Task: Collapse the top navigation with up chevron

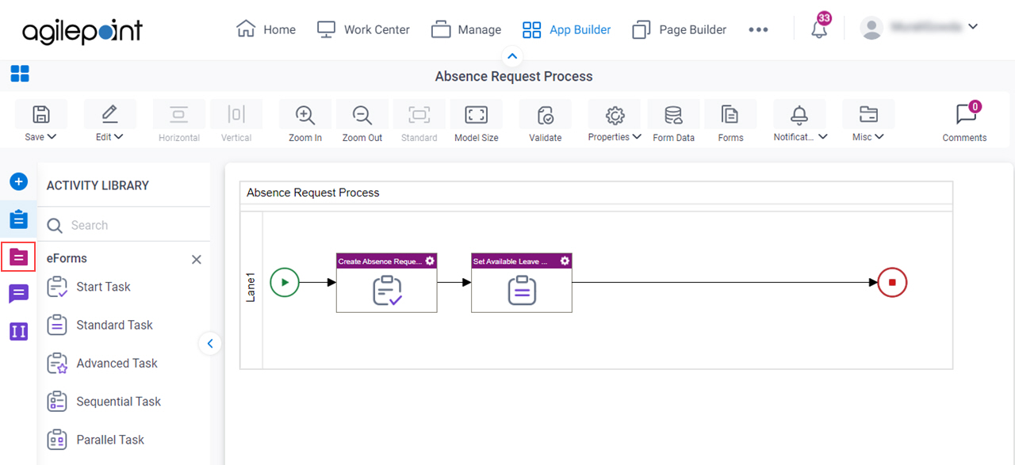Action: point(512,56)
